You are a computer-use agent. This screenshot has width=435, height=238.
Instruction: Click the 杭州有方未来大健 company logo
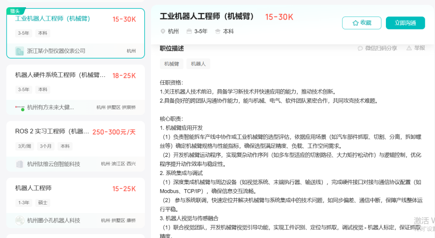click(19, 108)
